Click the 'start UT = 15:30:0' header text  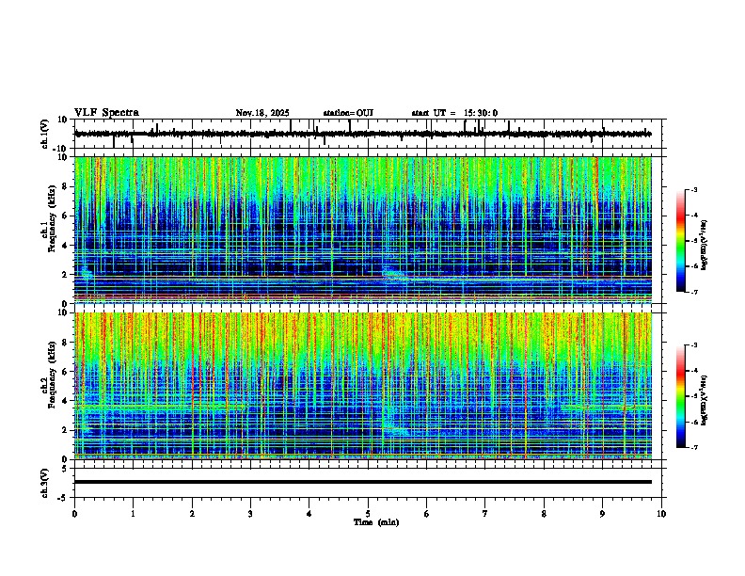point(454,113)
